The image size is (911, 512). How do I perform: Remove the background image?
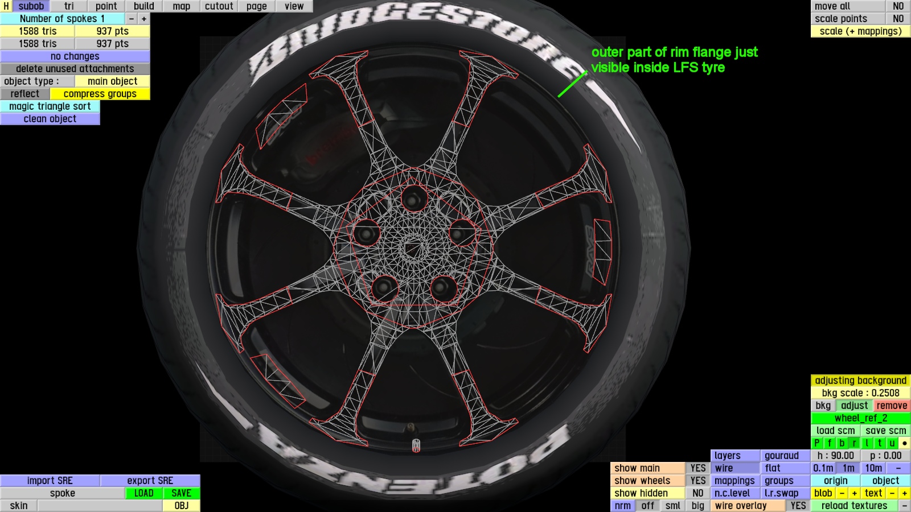[x=892, y=406]
